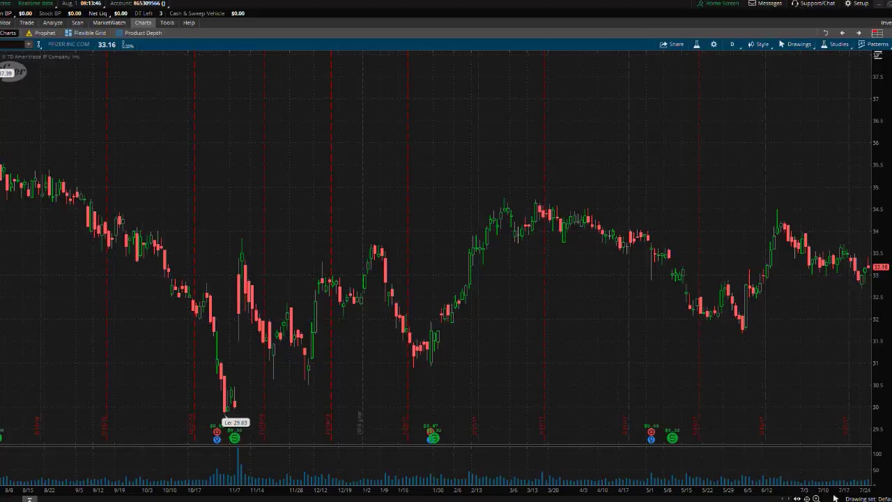Open the Patterns menu

(874, 45)
